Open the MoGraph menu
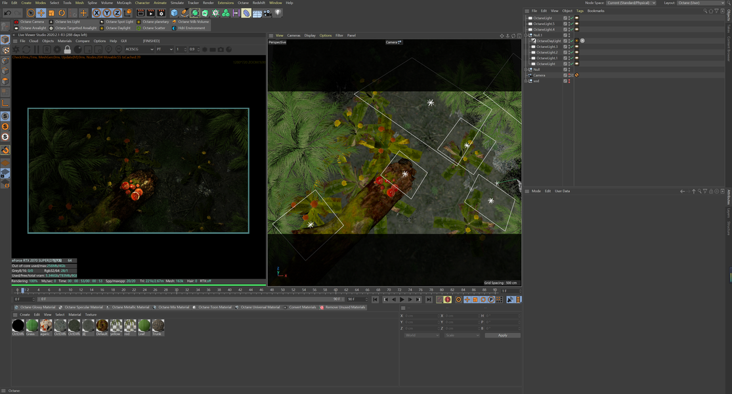Image resolution: width=732 pixels, height=394 pixels. (x=123, y=3)
